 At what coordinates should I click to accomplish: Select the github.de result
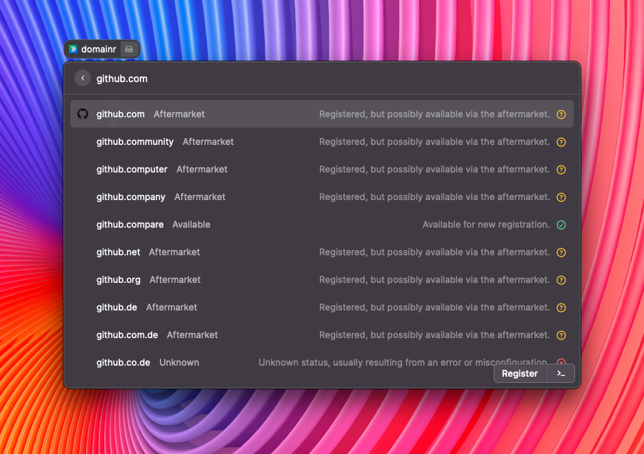point(322,307)
